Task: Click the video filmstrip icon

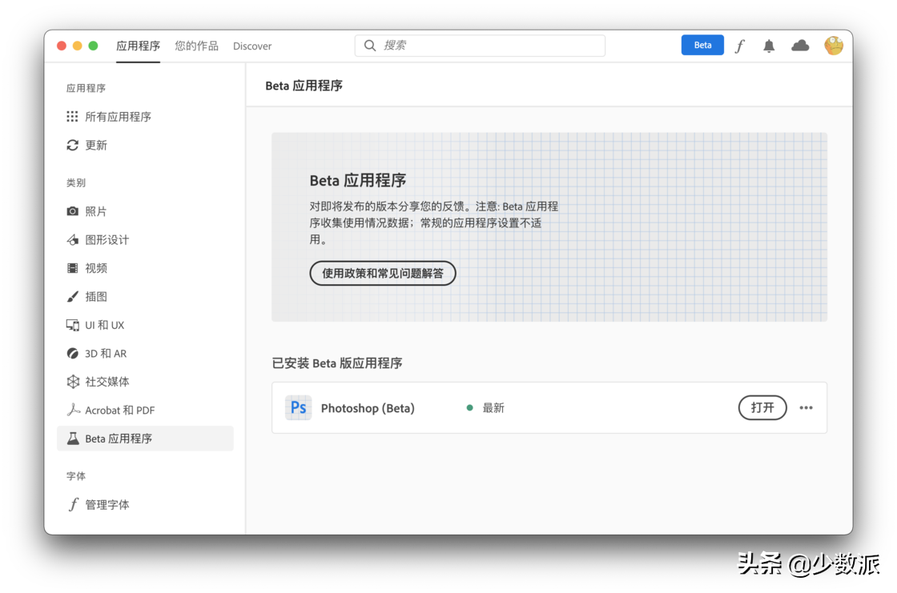Action: [72, 268]
